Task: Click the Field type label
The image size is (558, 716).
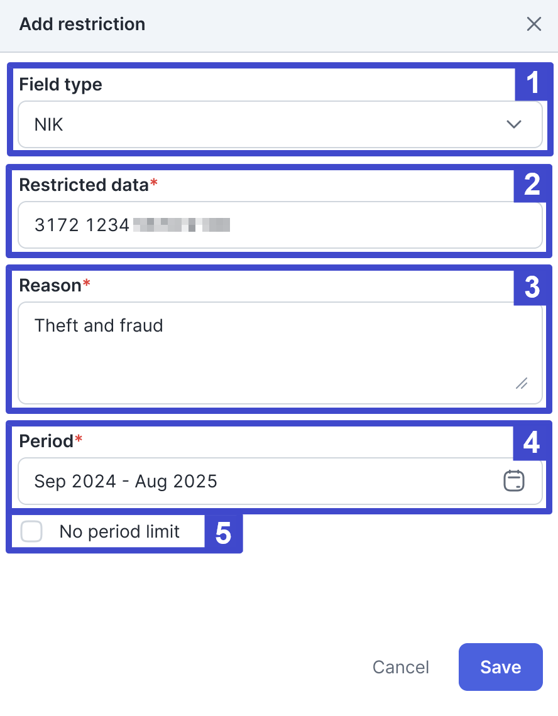Action: (x=61, y=85)
